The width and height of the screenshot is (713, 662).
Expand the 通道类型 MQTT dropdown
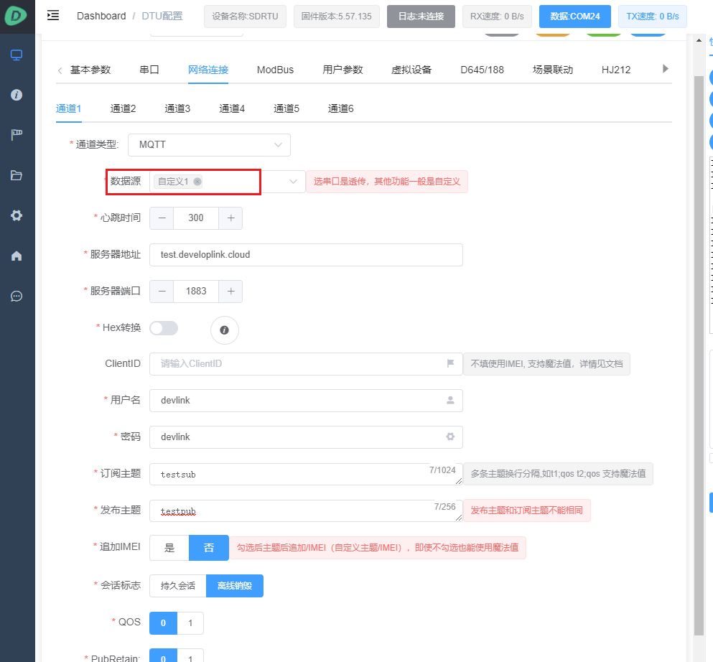(x=209, y=145)
